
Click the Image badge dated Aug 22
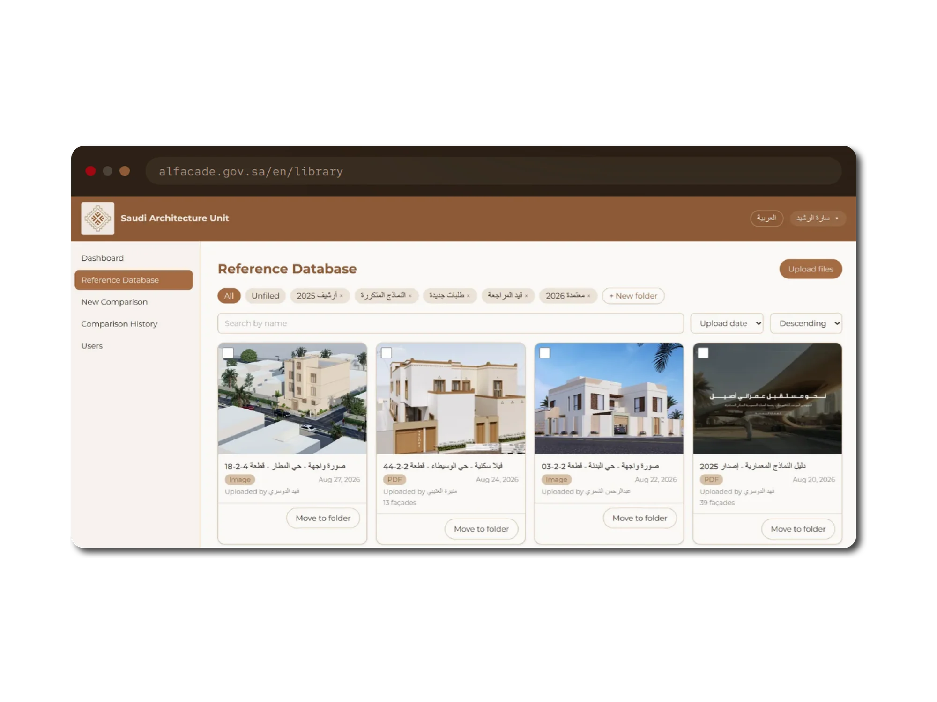click(x=556, y=480)
